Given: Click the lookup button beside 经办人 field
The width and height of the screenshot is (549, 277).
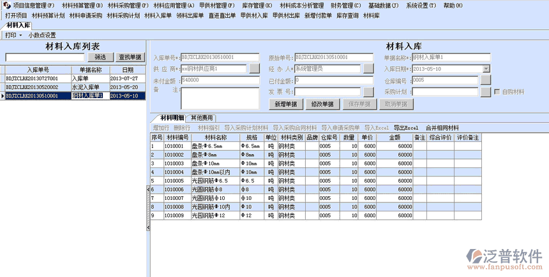Looking at the screenshot, I should [368, 68].
